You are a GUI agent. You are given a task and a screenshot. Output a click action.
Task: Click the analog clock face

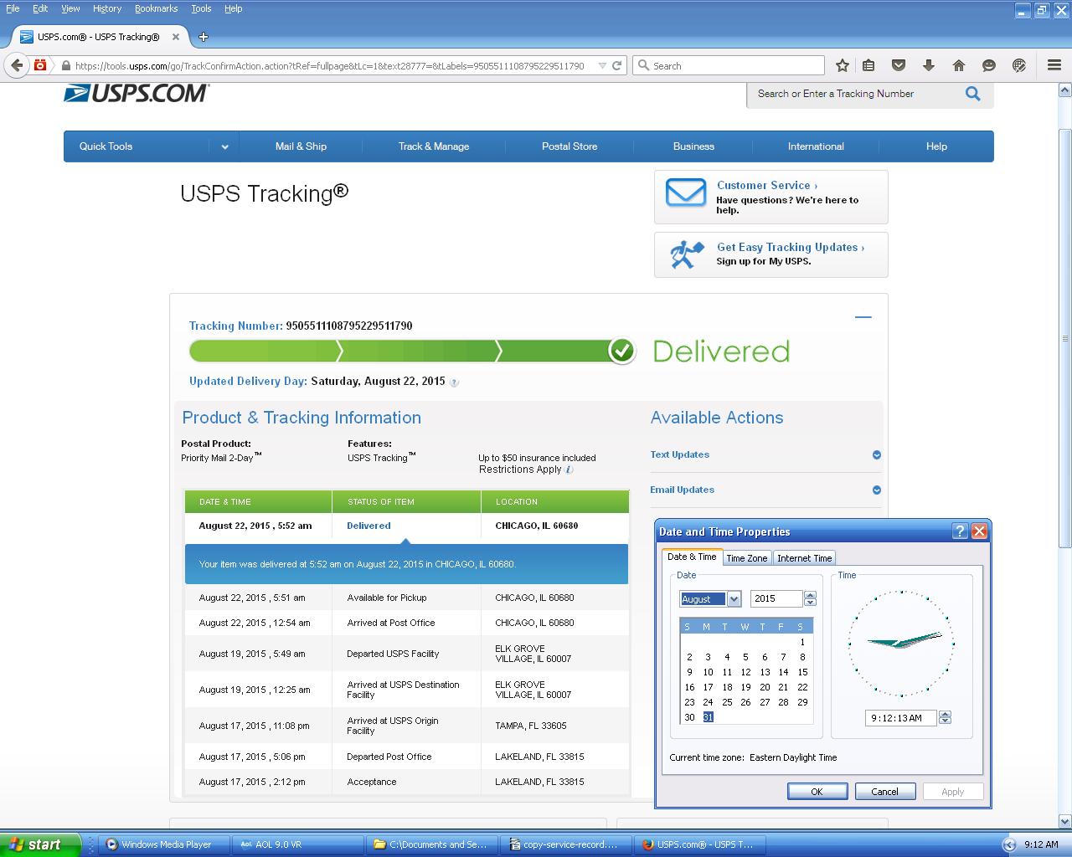[901, 643]
